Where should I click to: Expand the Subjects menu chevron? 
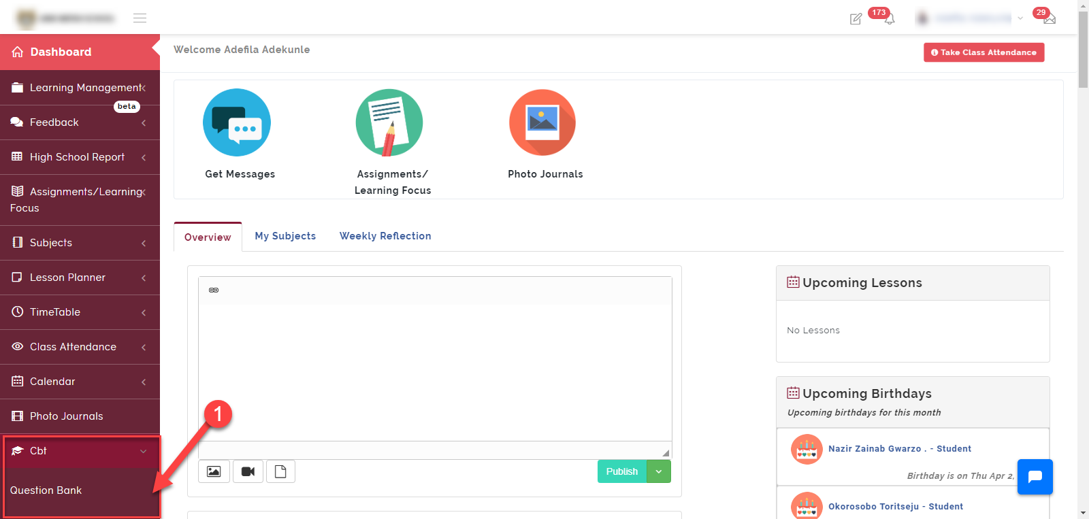click(144, 243)
